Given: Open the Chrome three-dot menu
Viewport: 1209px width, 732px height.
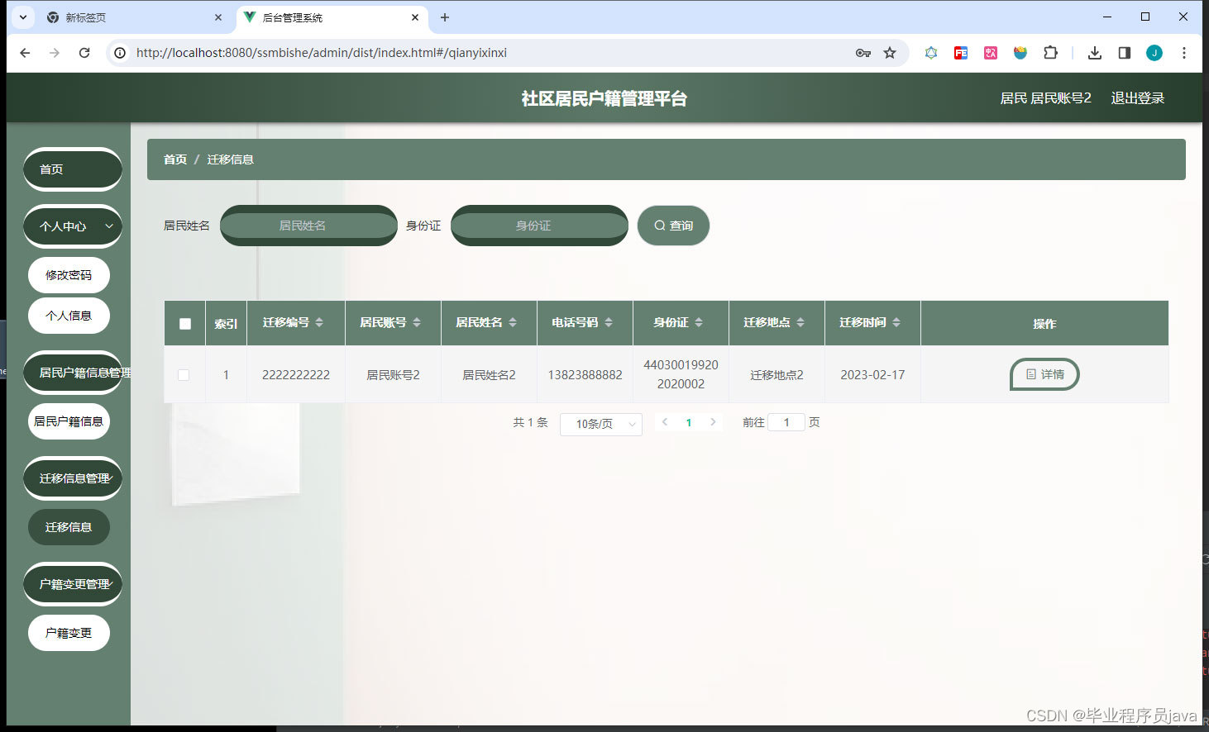Looking at the screenshot, I should [1184, 53].
